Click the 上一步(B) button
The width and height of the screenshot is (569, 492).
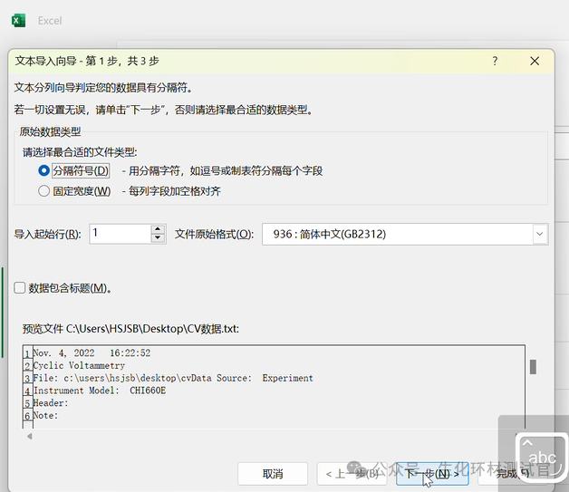pyautogui.click(x=352, y=474)
